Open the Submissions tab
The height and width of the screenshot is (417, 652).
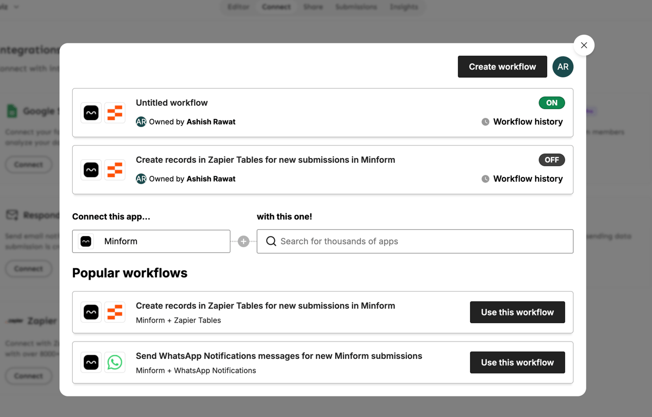(356, 7)
